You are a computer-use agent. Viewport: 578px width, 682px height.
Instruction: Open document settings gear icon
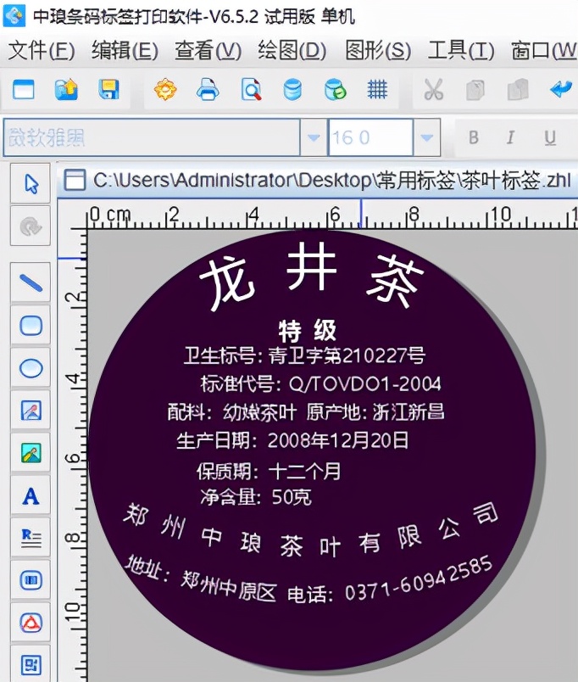pos(165,90)
